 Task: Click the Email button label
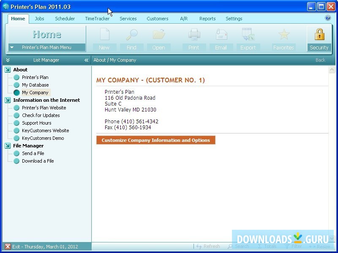coord(221,47)
